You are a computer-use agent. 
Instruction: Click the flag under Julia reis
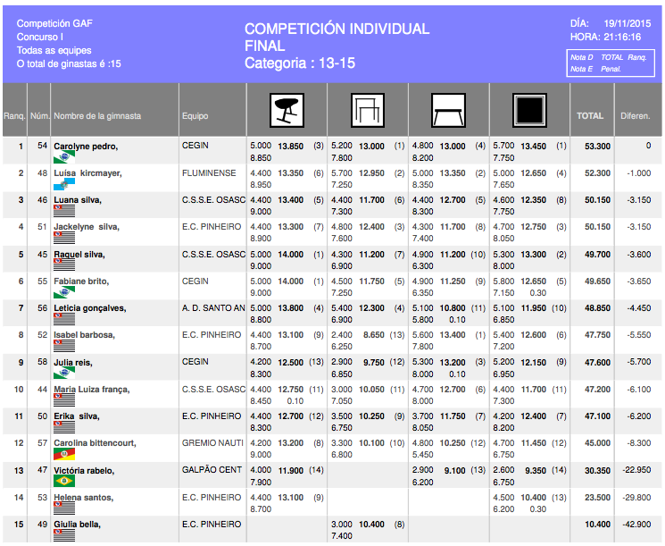[64, 374]
